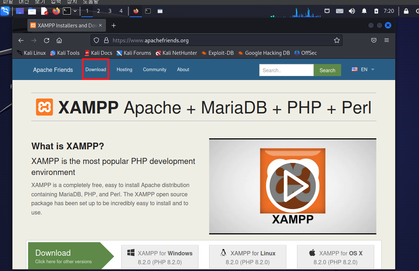
Task: Click the show desktop panel icon
Action: point(20,11)
